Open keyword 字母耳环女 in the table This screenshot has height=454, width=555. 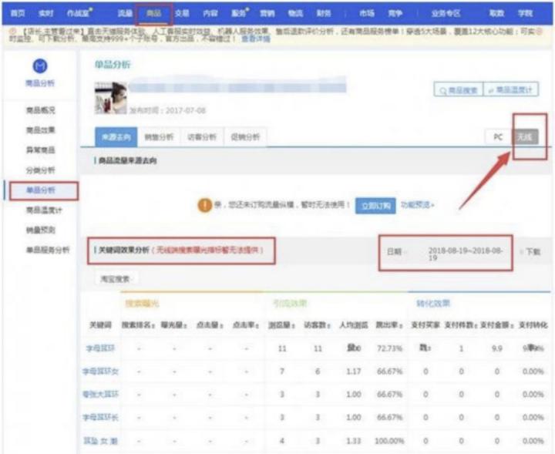[101, 372]
